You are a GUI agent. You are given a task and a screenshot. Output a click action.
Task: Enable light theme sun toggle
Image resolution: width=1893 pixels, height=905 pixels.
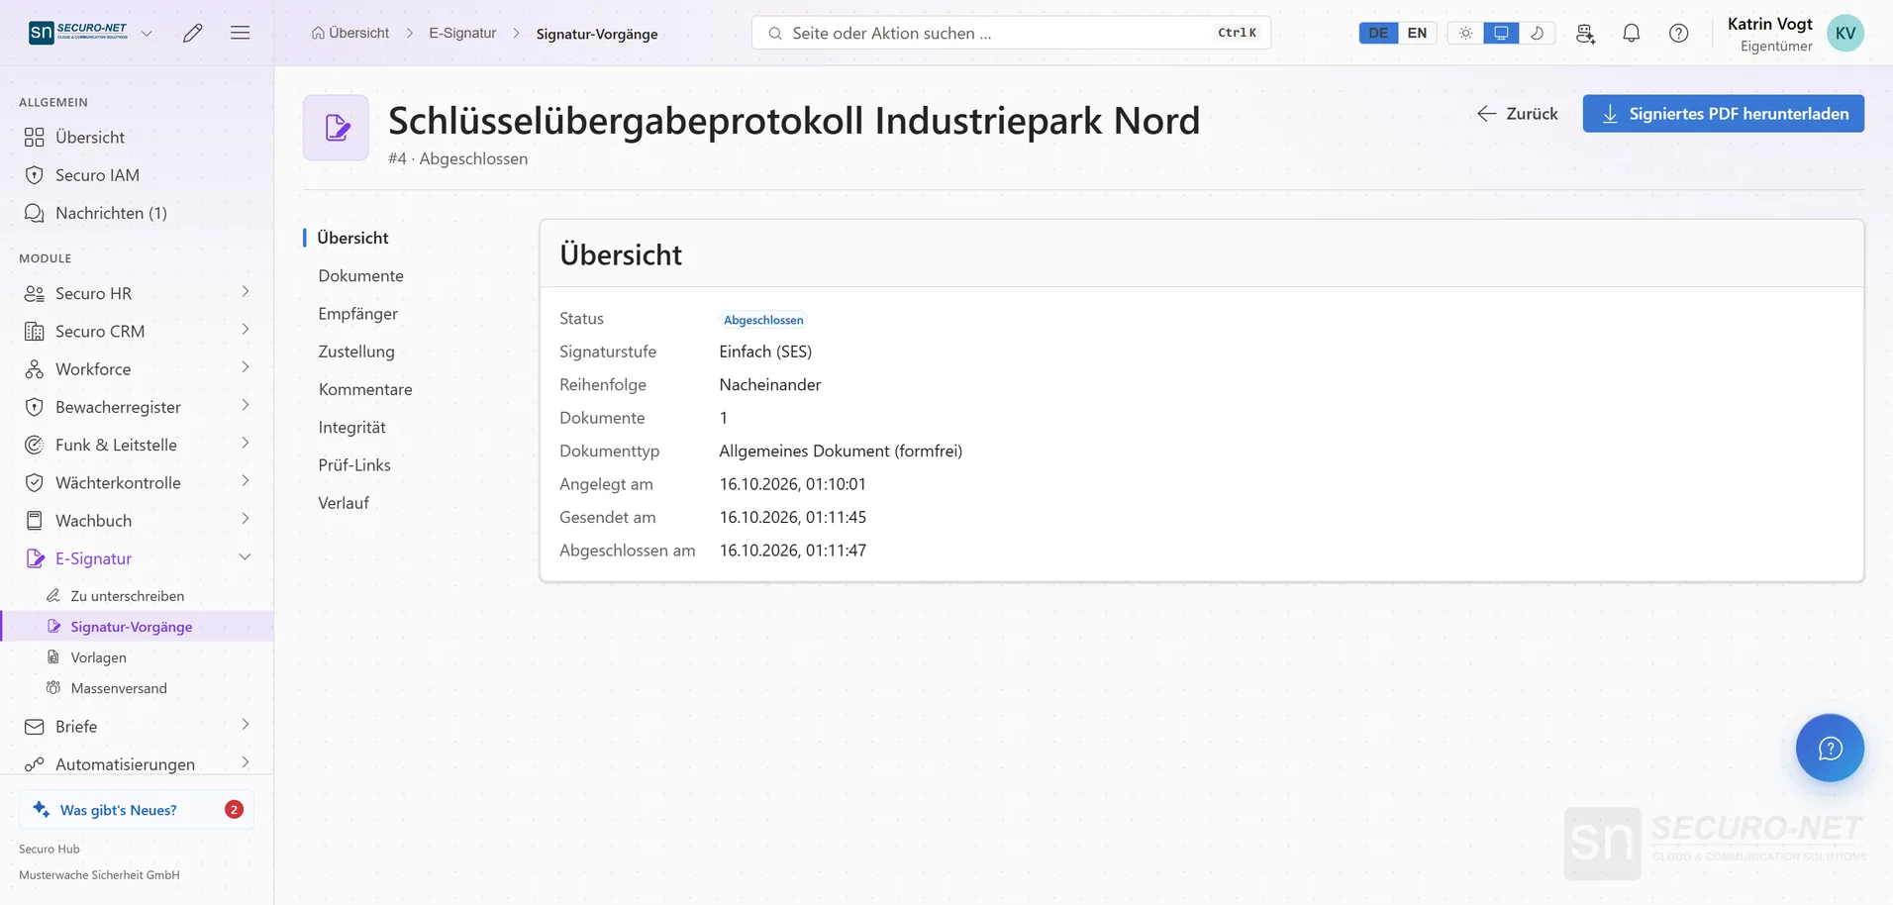[1465, 33]
